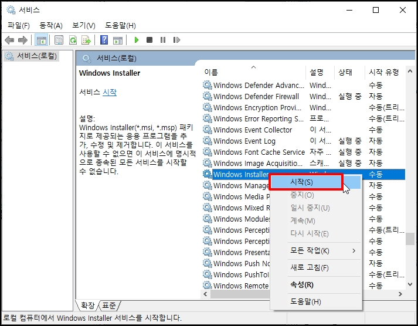Image resolution: width=418 pixels, height=326 pixels.
Task: Choose 새로 고침(F) in context menu
Action: pos(316,267)
